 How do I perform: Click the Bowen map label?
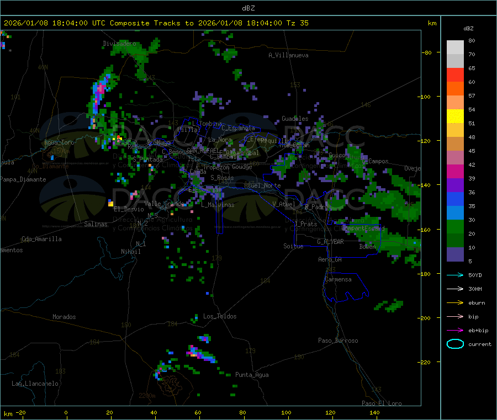367,247
